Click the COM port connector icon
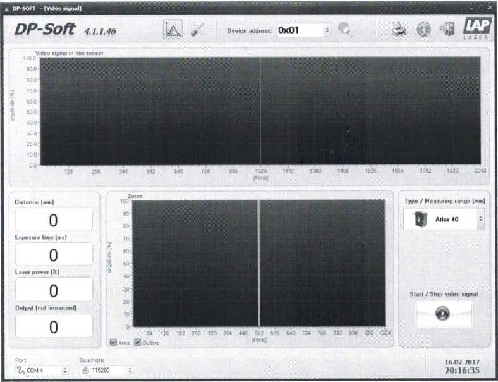The image size is (498, 382). pos(21,370)
